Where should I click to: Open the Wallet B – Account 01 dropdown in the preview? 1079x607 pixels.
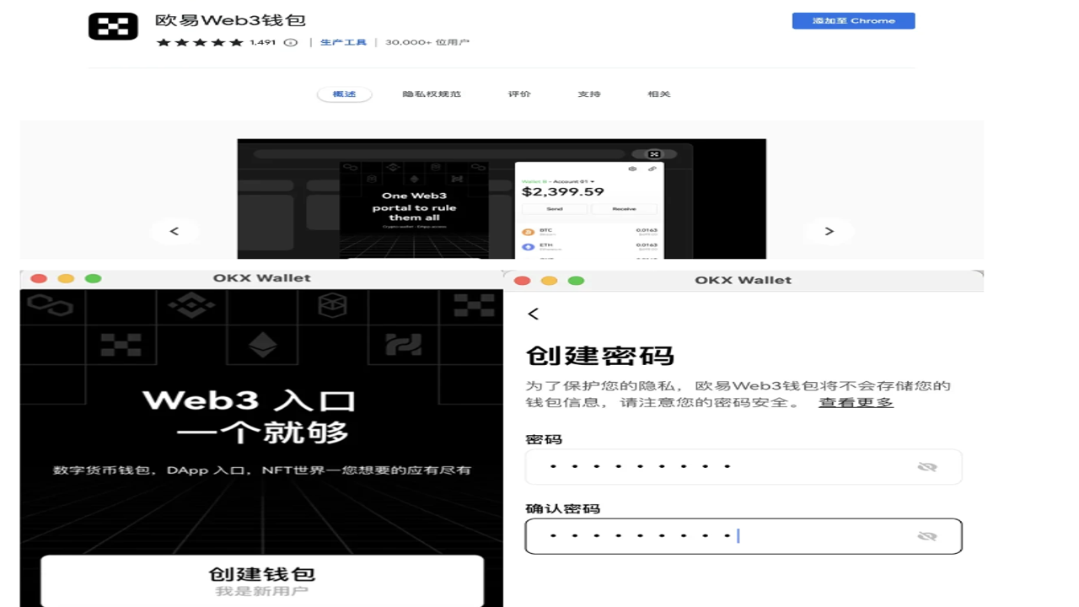[x=558, y=181]
